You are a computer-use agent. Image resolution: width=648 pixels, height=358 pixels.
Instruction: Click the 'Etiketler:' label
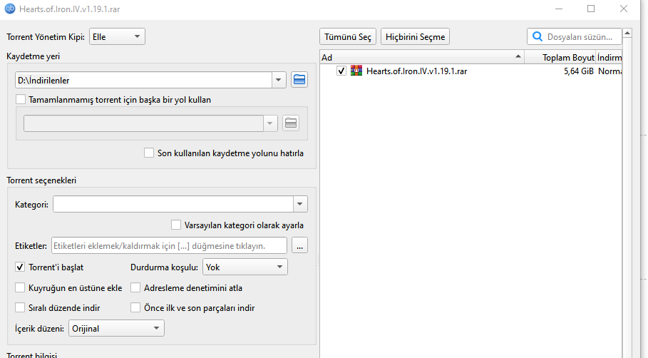pos(31,245)
